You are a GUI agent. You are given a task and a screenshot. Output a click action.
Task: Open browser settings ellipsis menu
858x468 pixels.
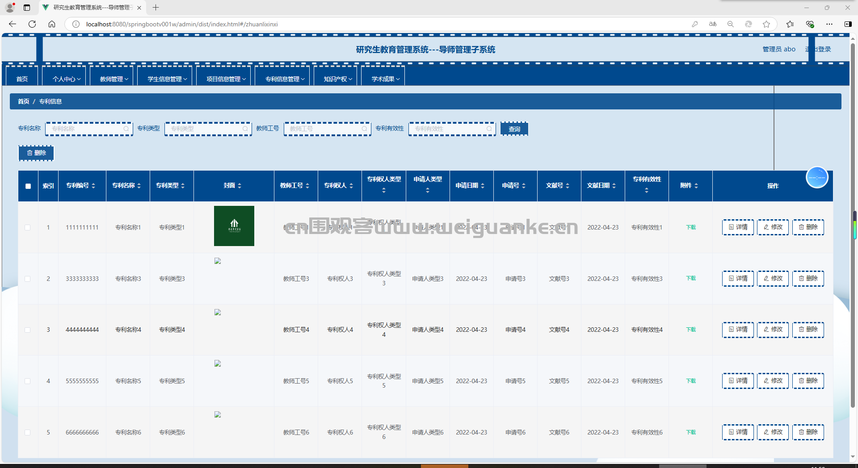click(x=829, y=24)
